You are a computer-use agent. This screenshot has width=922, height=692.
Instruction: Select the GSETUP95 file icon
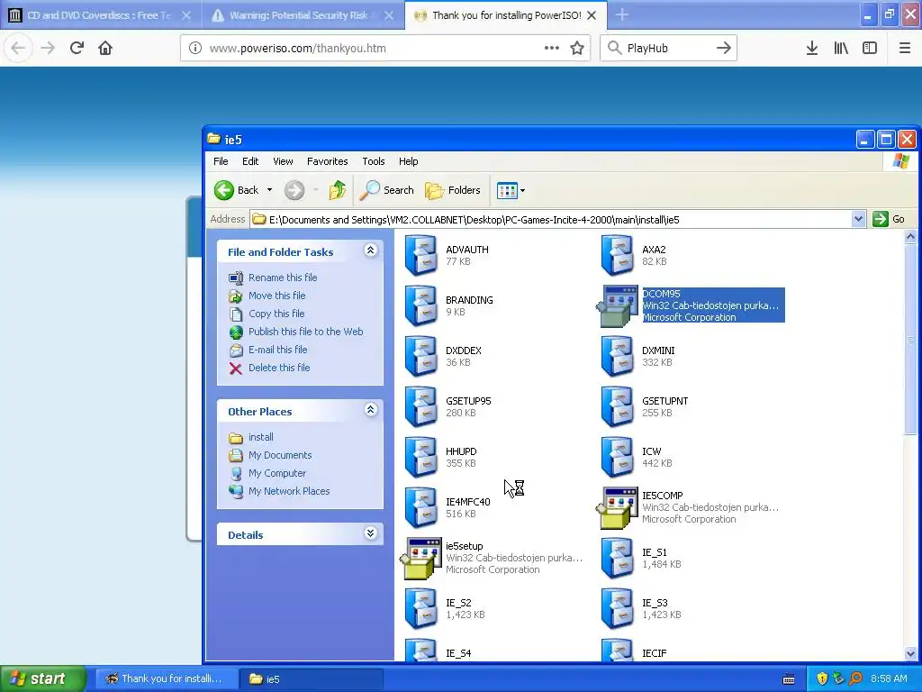[421, 407]
